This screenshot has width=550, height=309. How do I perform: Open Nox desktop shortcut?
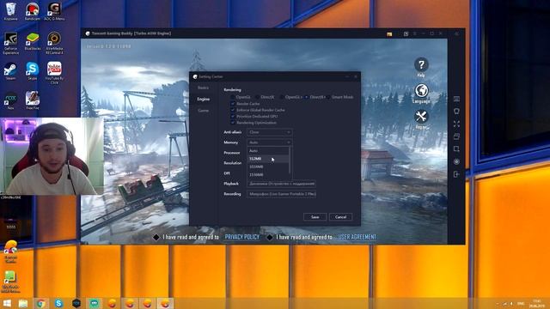10,101
